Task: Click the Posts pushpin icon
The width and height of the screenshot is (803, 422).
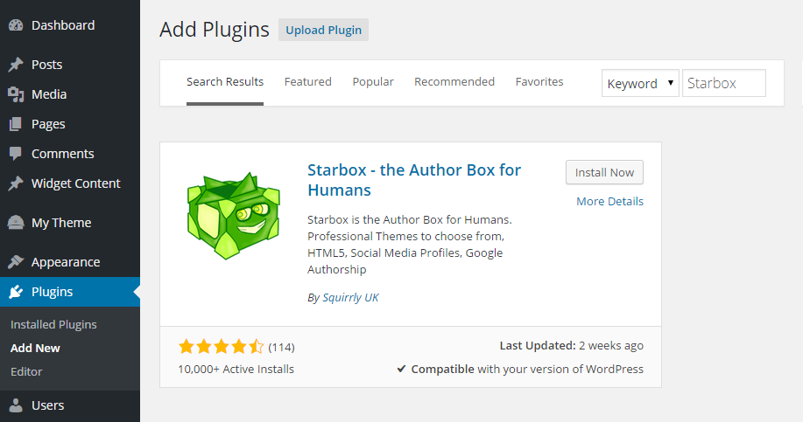Action: (x=16, y=65)
